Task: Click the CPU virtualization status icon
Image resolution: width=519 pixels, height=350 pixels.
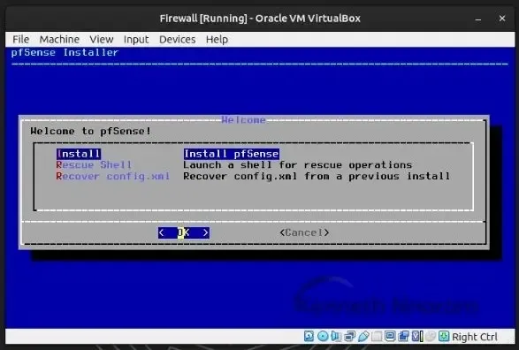Action: (417, 336)
